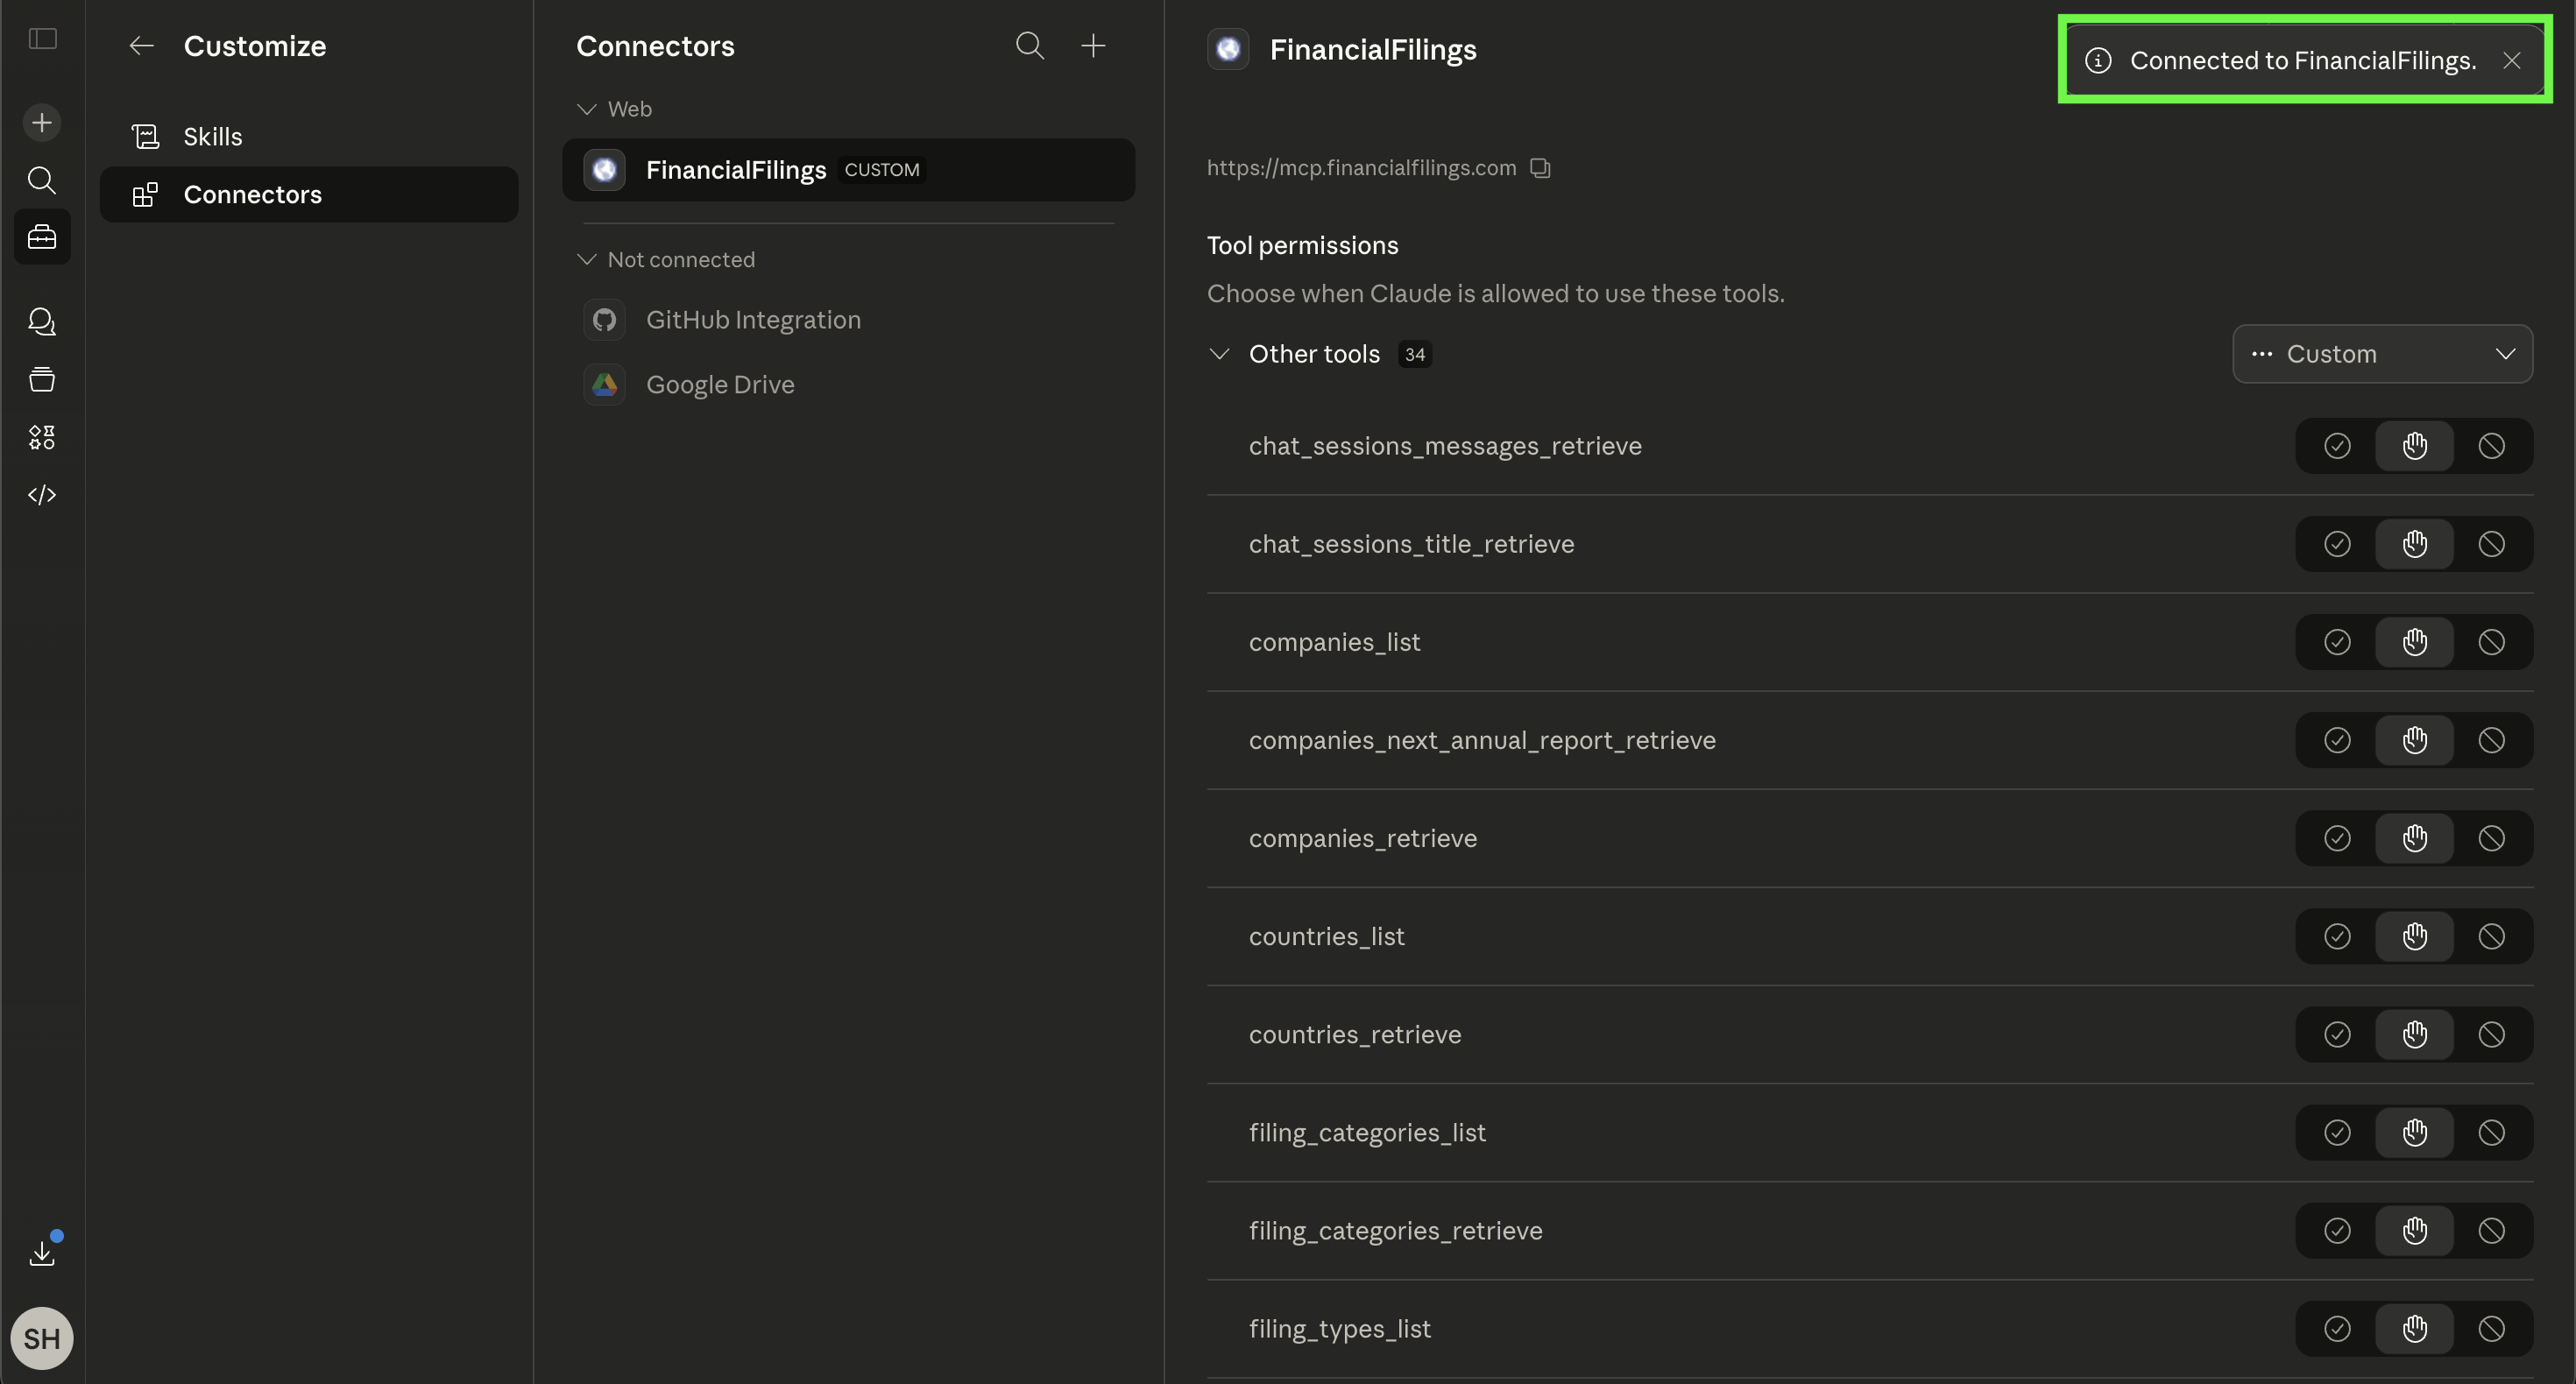2576x1384 pixels.
Task: Dismiss the Connected to FinancialFilings notification
Action: (2512, 61)
